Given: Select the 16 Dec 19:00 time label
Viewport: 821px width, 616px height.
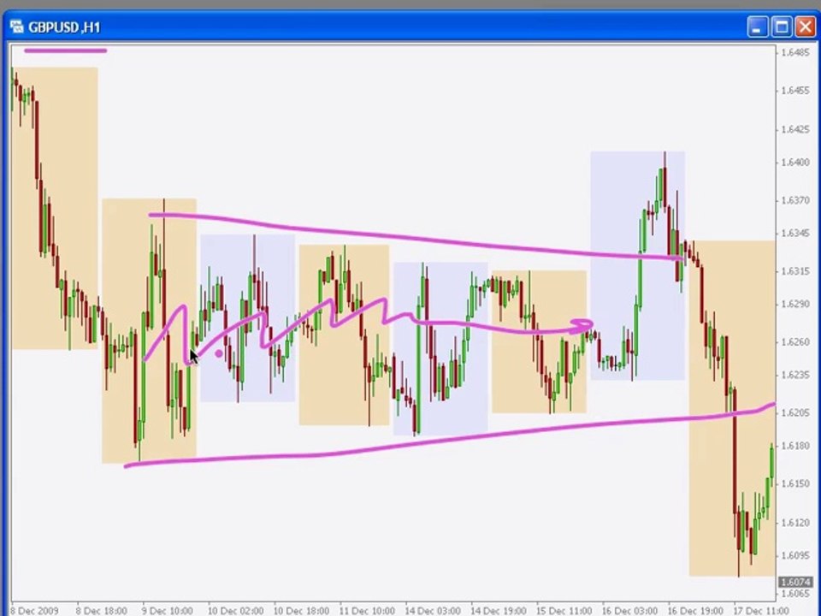Looking at the screenshot, I should (695, 611).
